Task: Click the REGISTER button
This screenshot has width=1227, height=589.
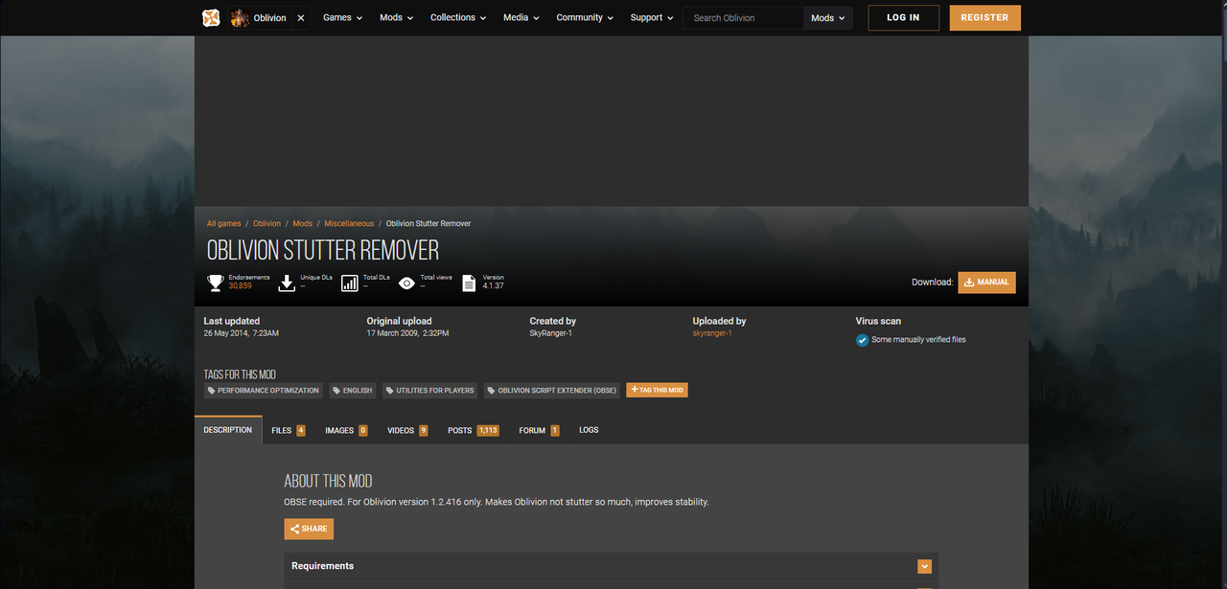Action: [984, 17]
